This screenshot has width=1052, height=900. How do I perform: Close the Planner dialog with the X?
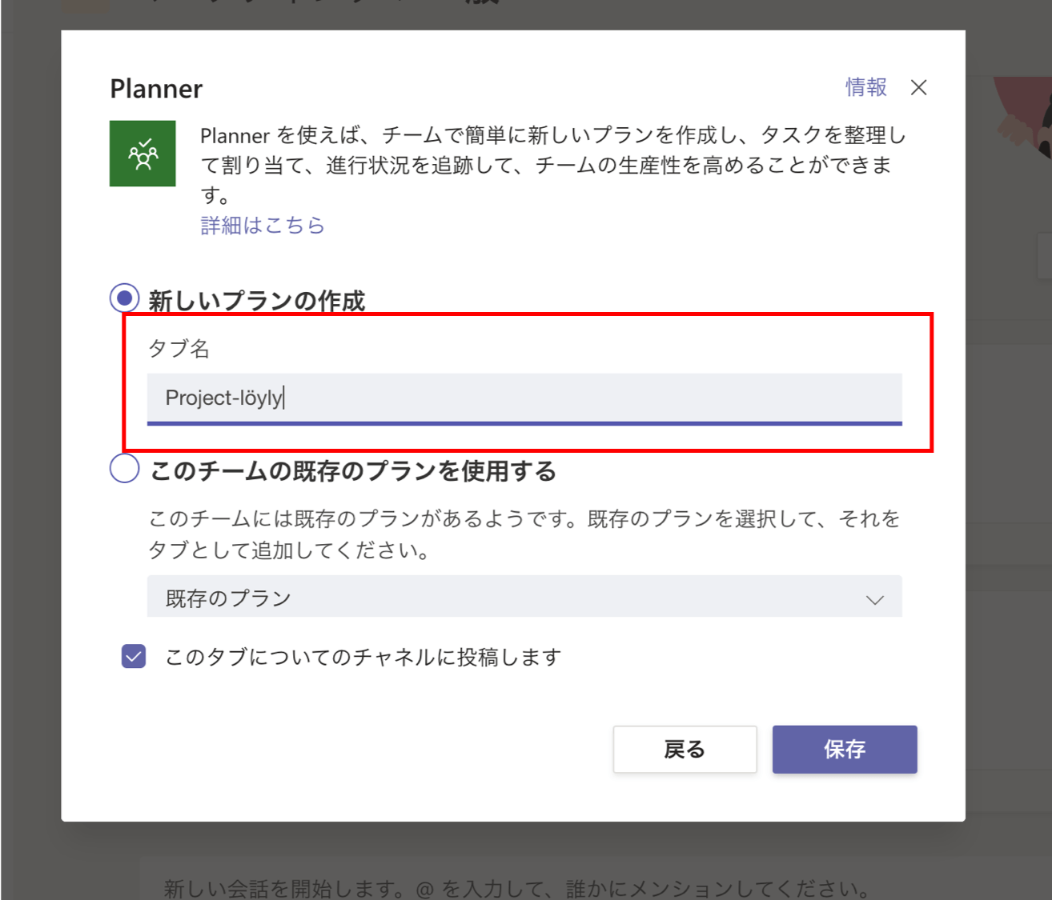tap(918, 88)
